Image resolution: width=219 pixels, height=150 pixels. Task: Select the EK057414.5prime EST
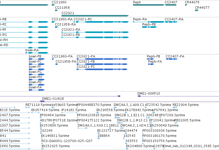35,113
